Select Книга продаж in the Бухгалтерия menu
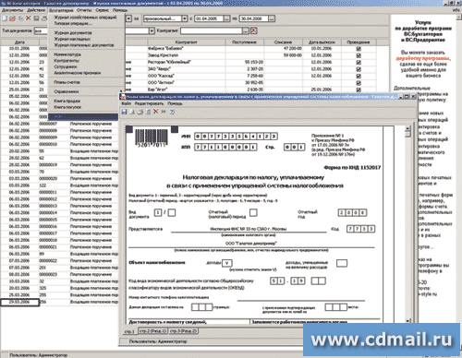The image size is (462, 358). point(67,101)
